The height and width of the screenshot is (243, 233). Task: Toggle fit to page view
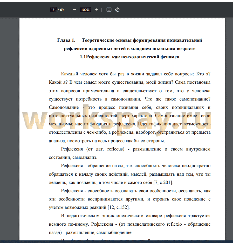coord(109,10)
